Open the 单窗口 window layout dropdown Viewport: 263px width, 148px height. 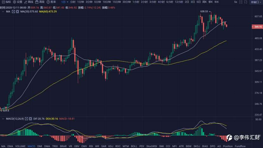coord(256,2)
